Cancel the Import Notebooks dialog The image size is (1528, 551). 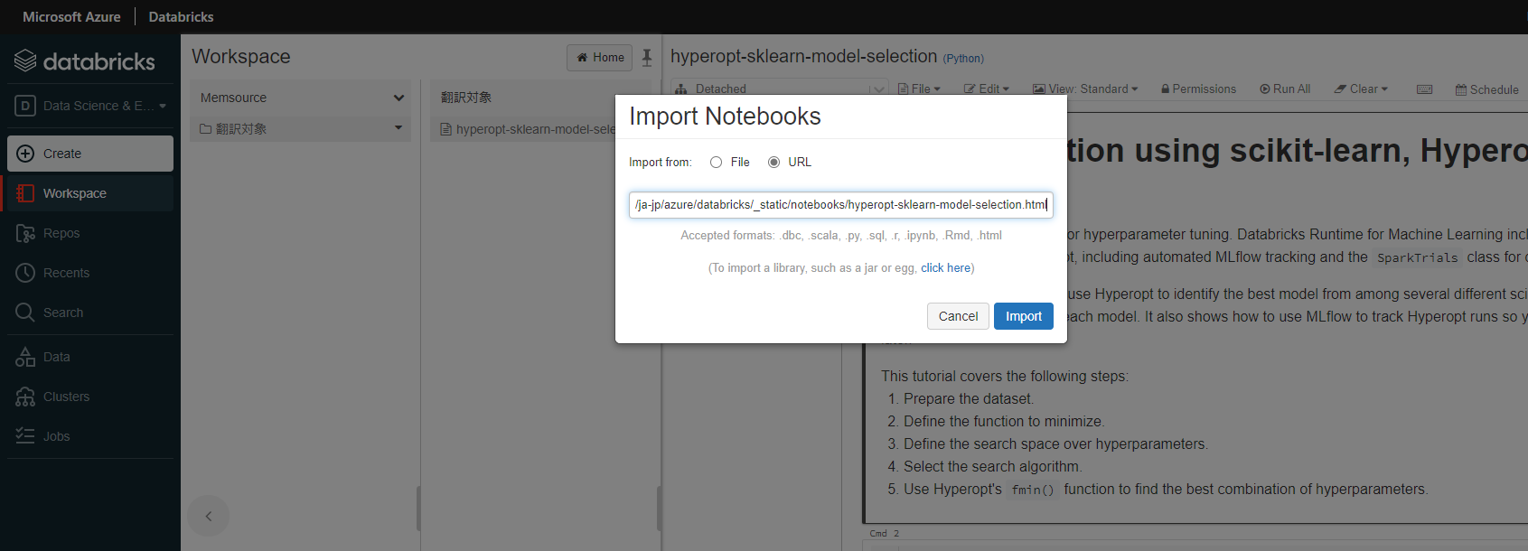click(958, 316)
